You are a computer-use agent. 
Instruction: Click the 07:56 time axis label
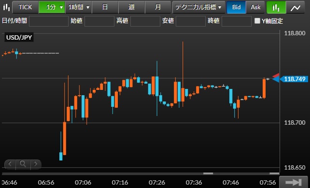268,182
